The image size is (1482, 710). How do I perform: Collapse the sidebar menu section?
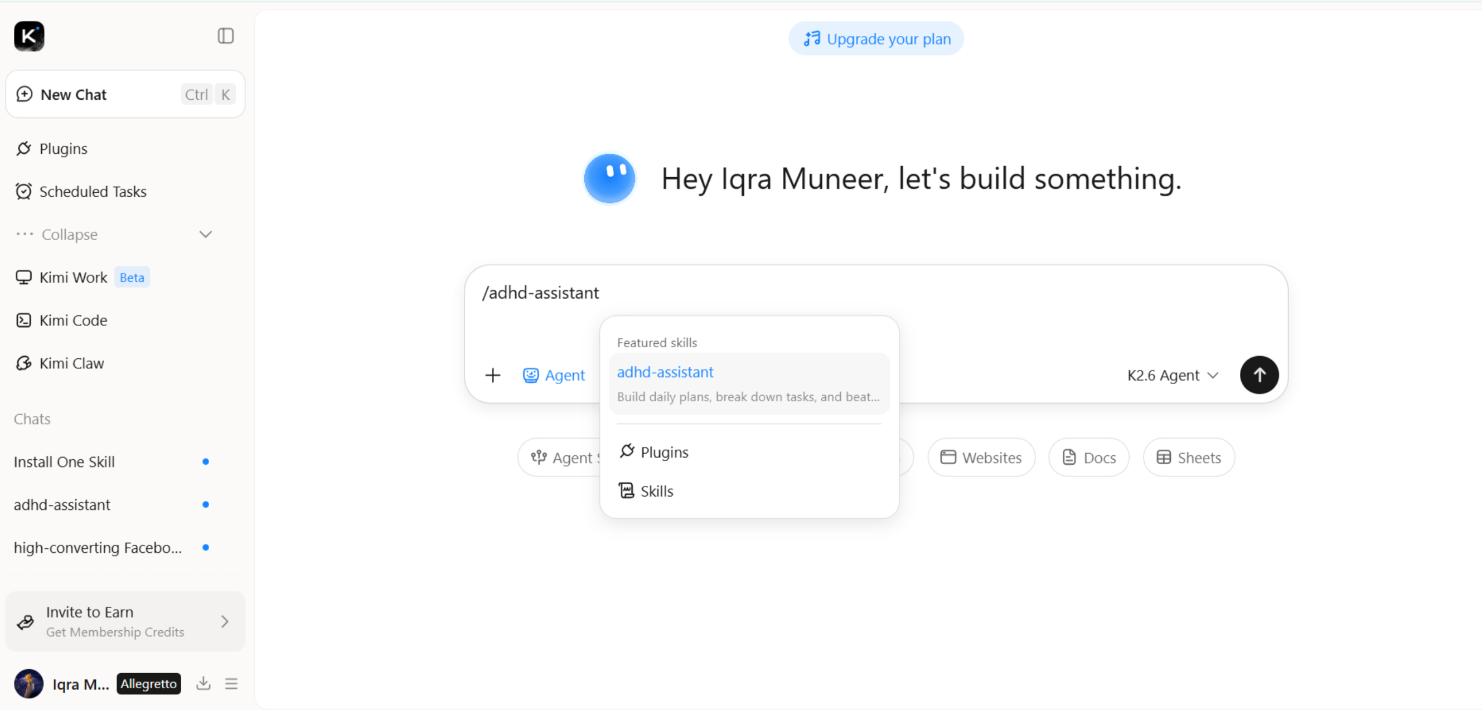tap(114, 235)
